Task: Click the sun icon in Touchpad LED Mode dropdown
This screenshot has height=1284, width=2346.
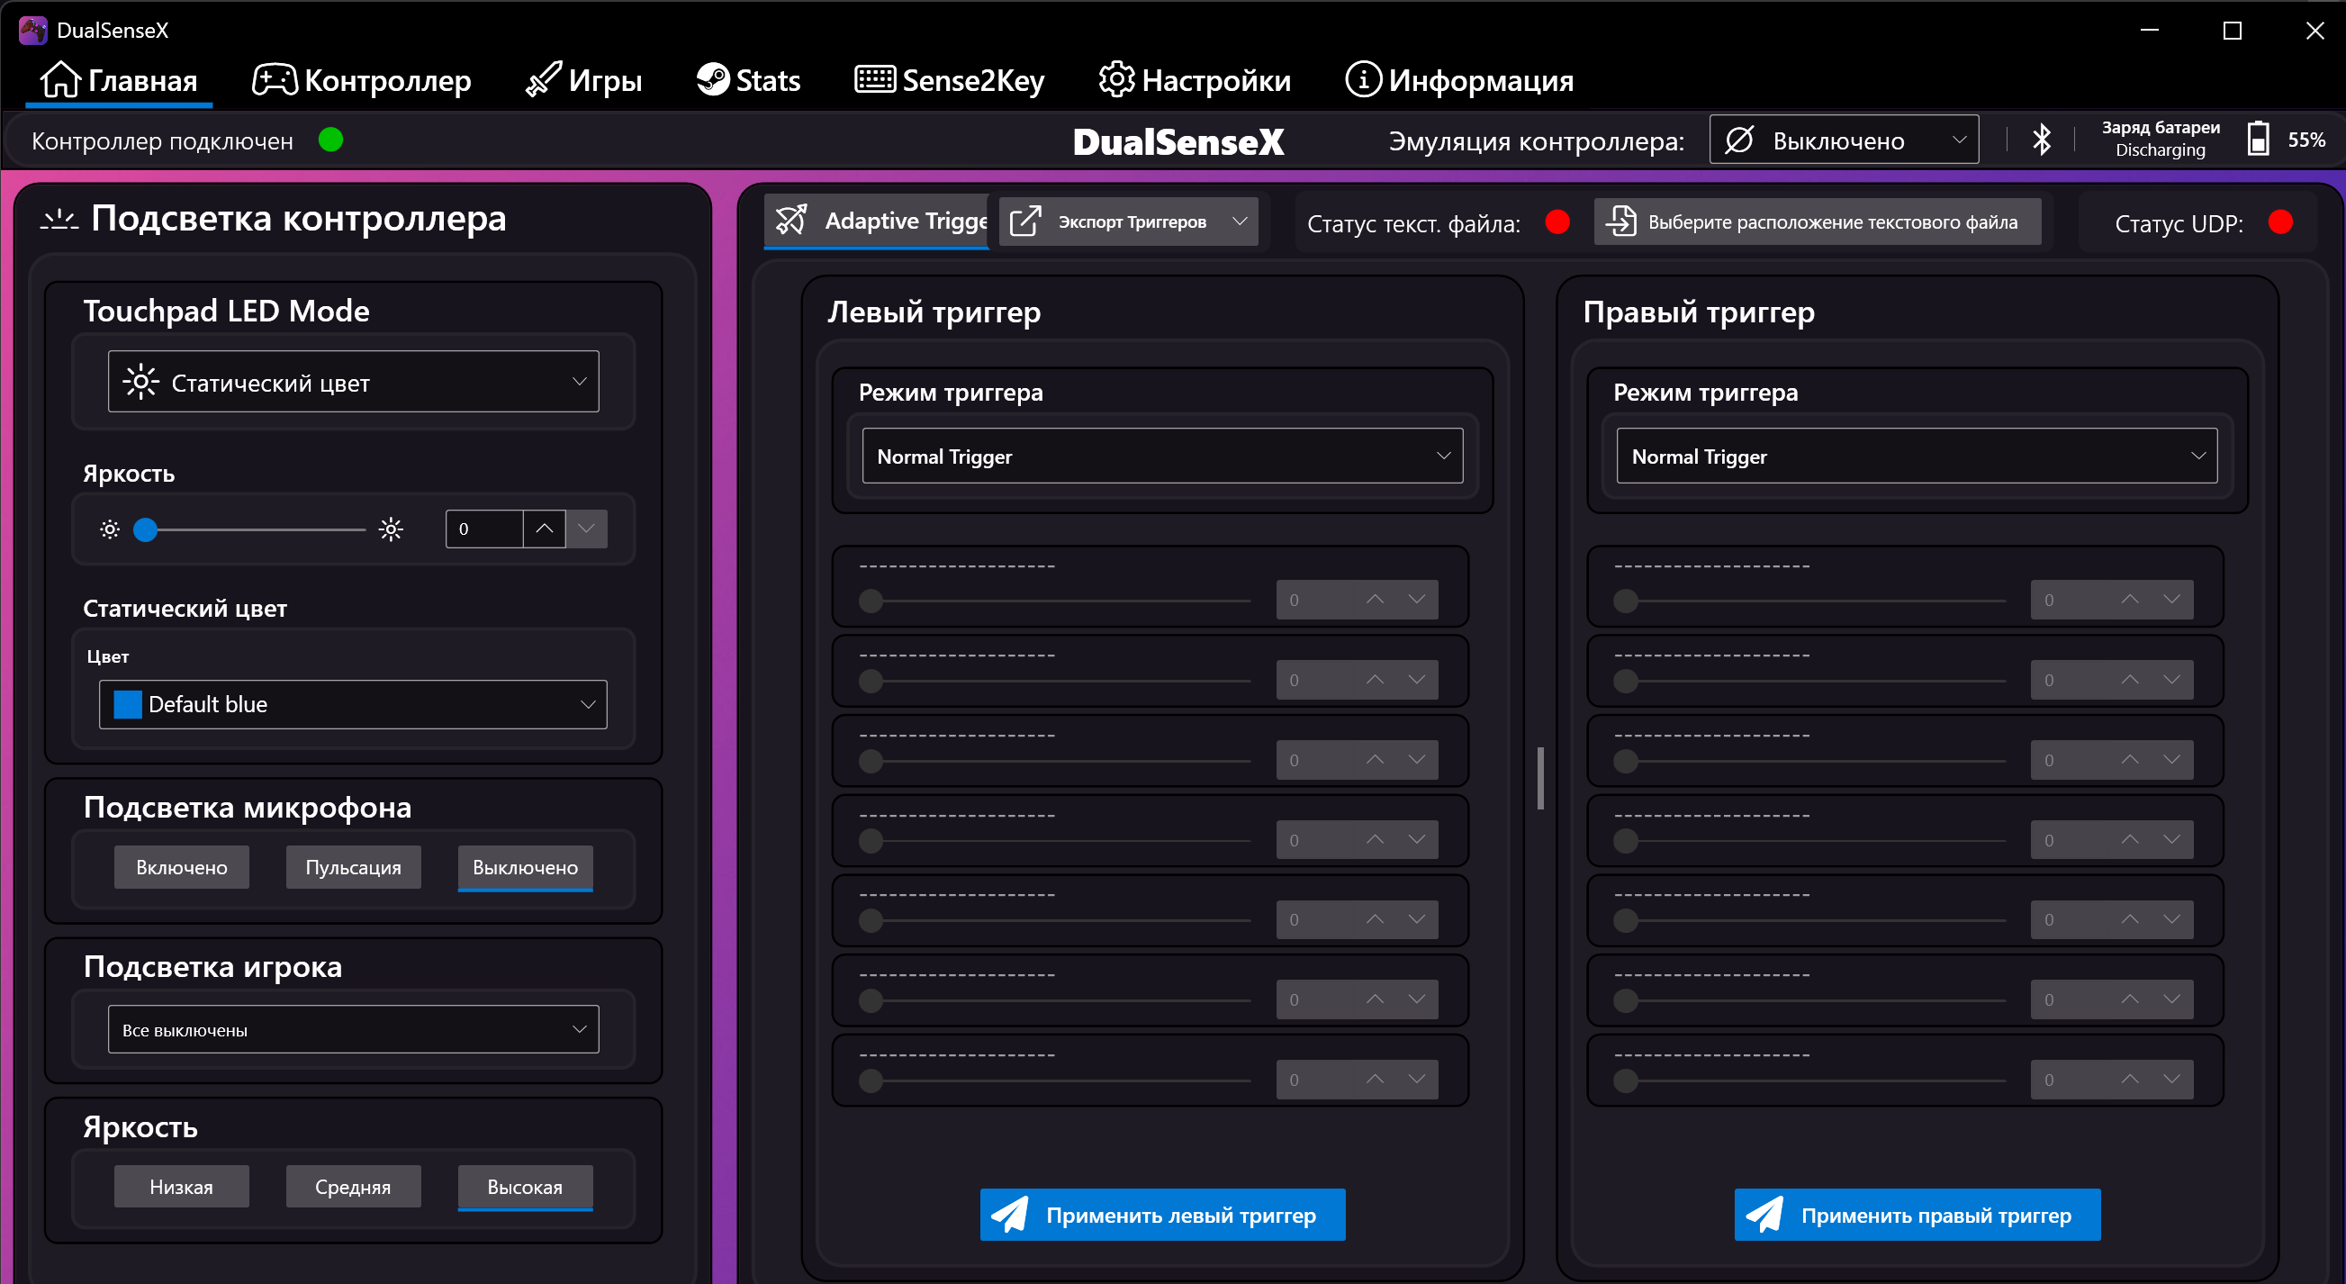Action: (140, 382)
